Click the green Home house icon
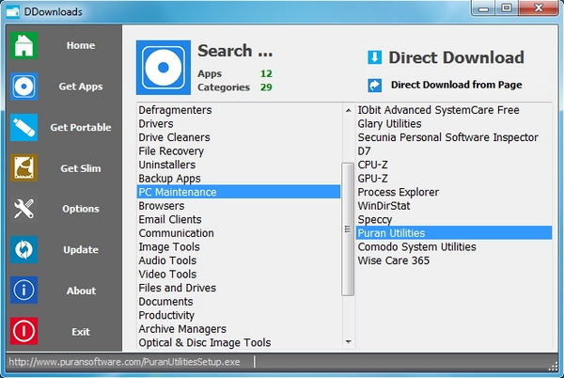This screenshot has width=564, height=378. [23, 45]
